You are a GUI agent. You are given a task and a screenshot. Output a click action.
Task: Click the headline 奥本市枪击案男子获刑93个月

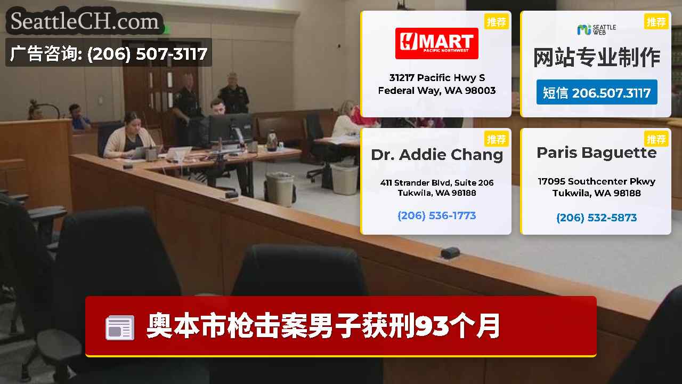click(x=324, y=326)
